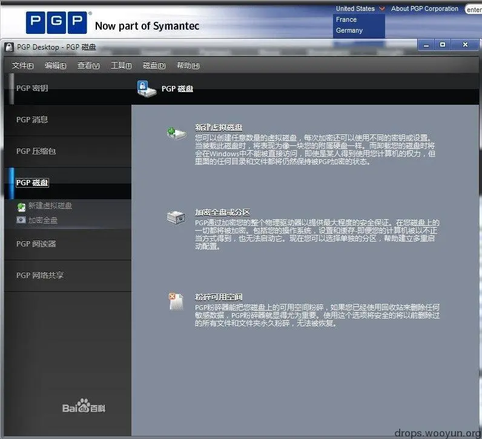
Task: Open the 编辑(E) menu
Action: pyautogui.click(x=55, y=65)
